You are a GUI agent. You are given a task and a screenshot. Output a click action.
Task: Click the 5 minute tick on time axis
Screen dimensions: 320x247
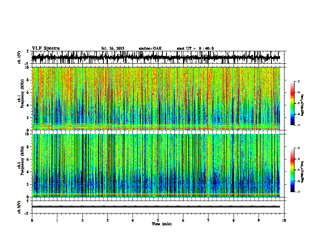click(158, 220)
